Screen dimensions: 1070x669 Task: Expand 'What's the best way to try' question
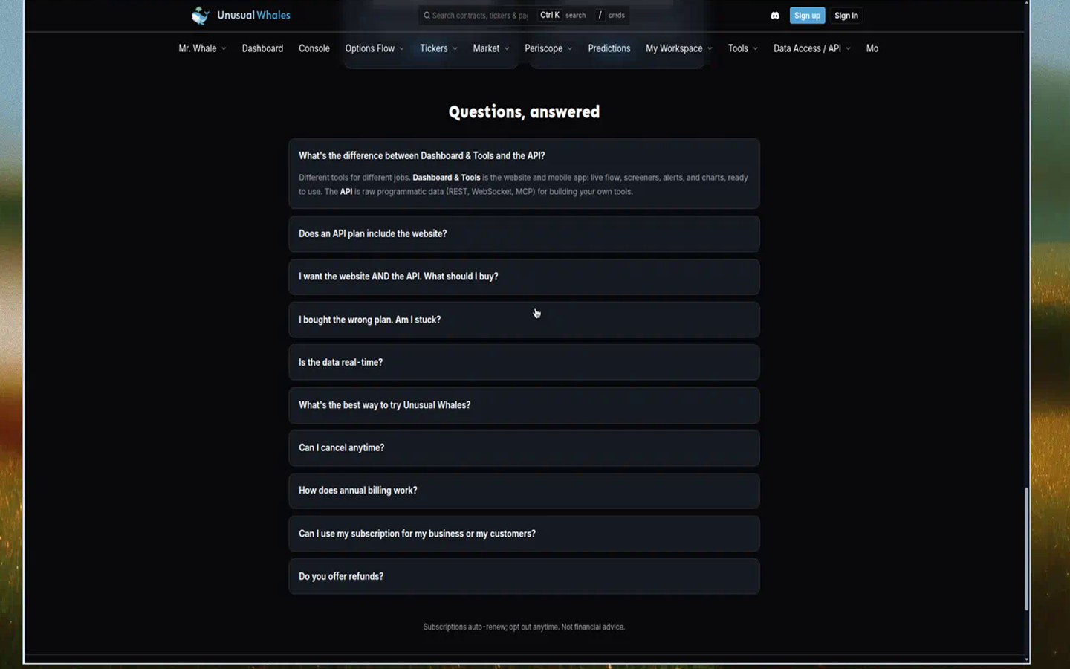click(x=524, y=405)
